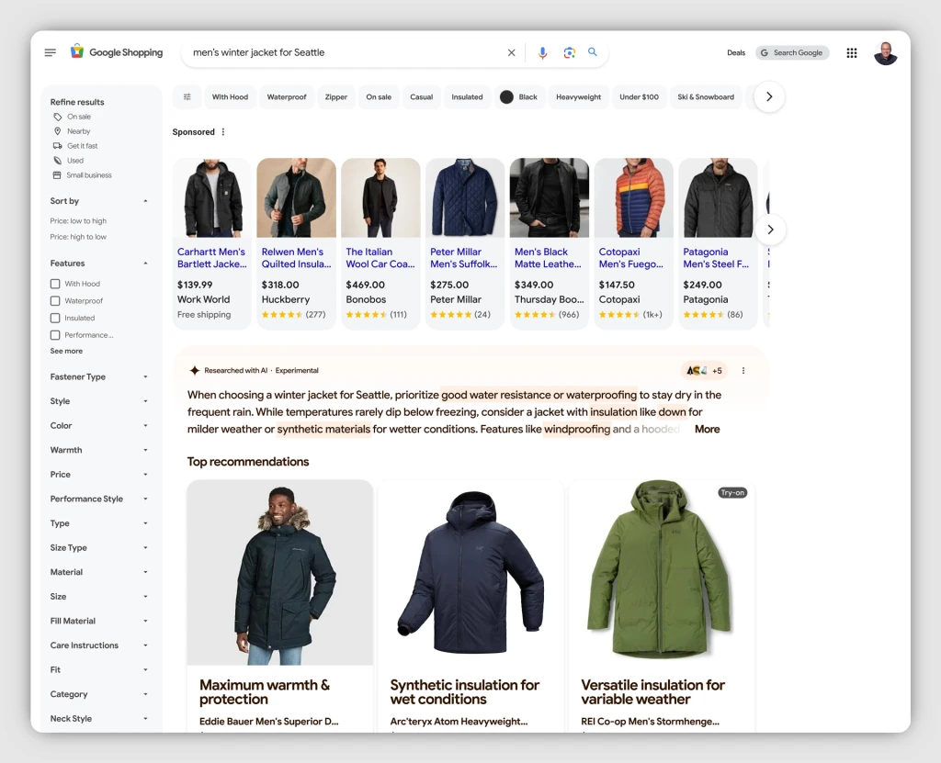
Task: Expand the Performance Style filter
Action: pyautogui.click(x=99, y=499)
